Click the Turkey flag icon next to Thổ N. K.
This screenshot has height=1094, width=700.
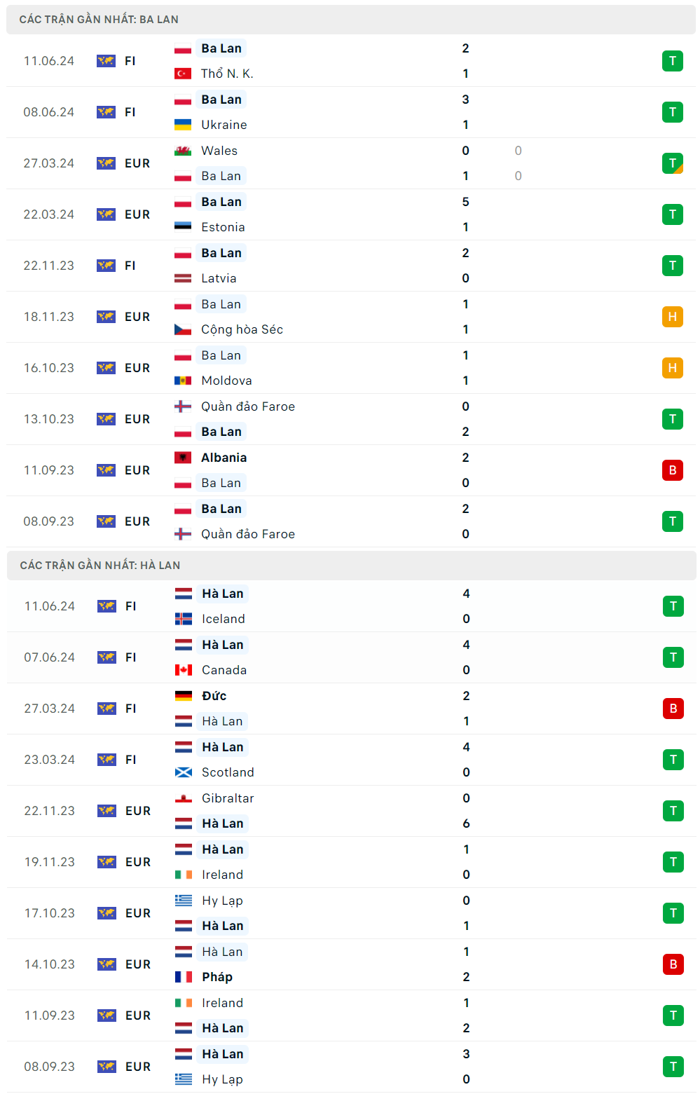(183, 74)
